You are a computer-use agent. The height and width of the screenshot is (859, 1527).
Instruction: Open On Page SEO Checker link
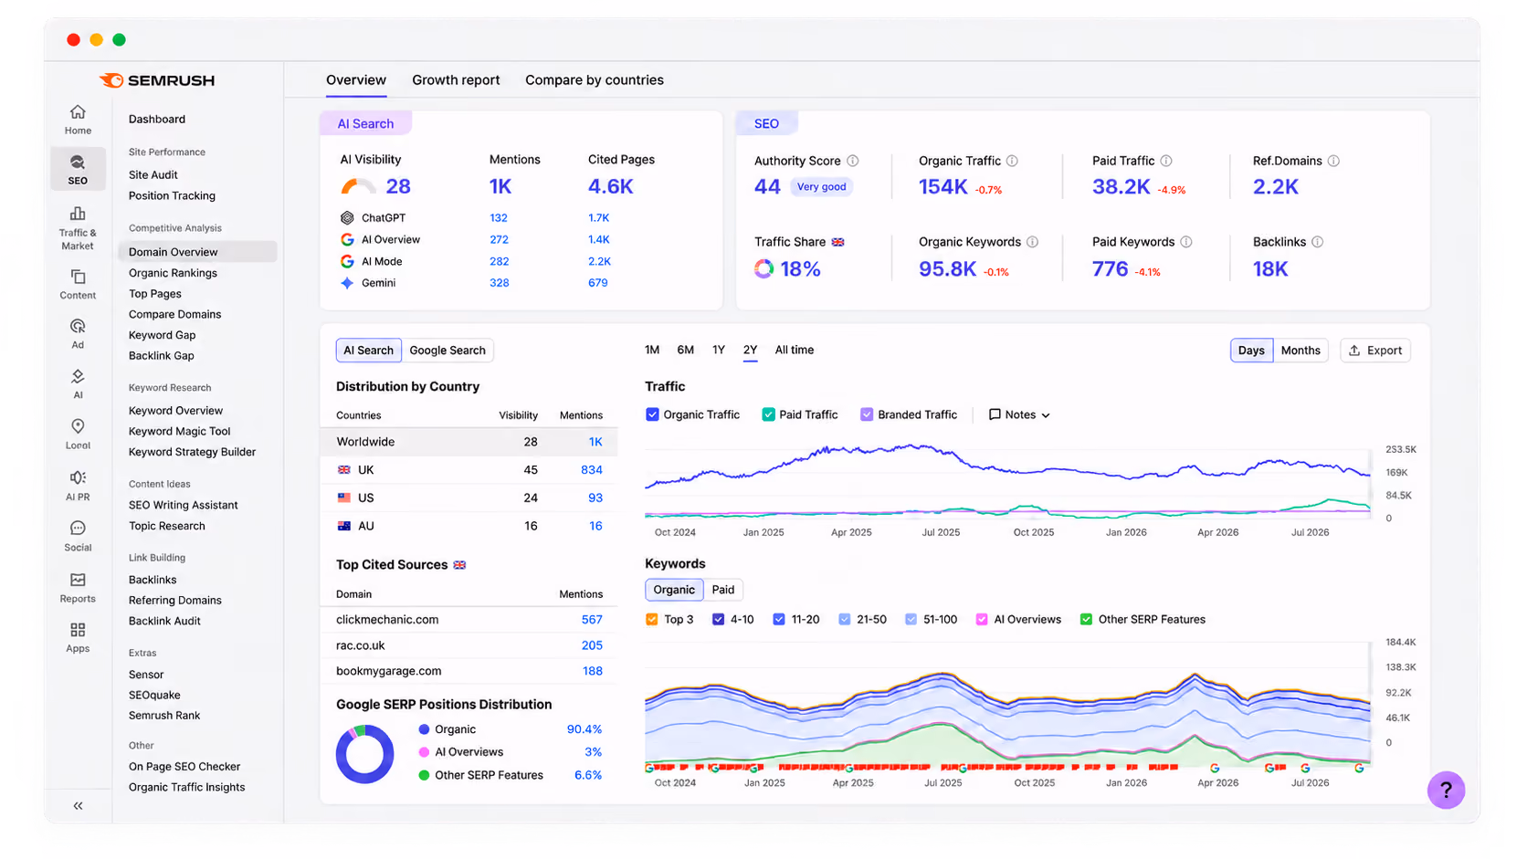click(x=184, y=767)
